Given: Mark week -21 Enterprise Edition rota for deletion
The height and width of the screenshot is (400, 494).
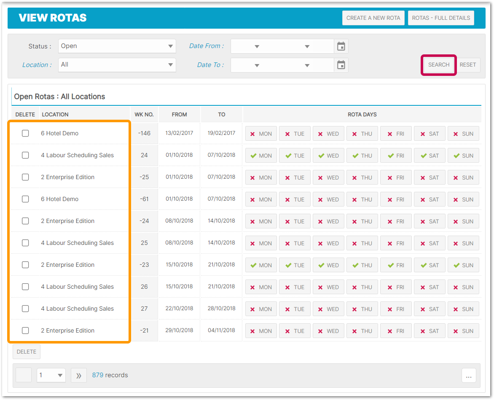Looking at the screenshot, I should coord(25,330).
